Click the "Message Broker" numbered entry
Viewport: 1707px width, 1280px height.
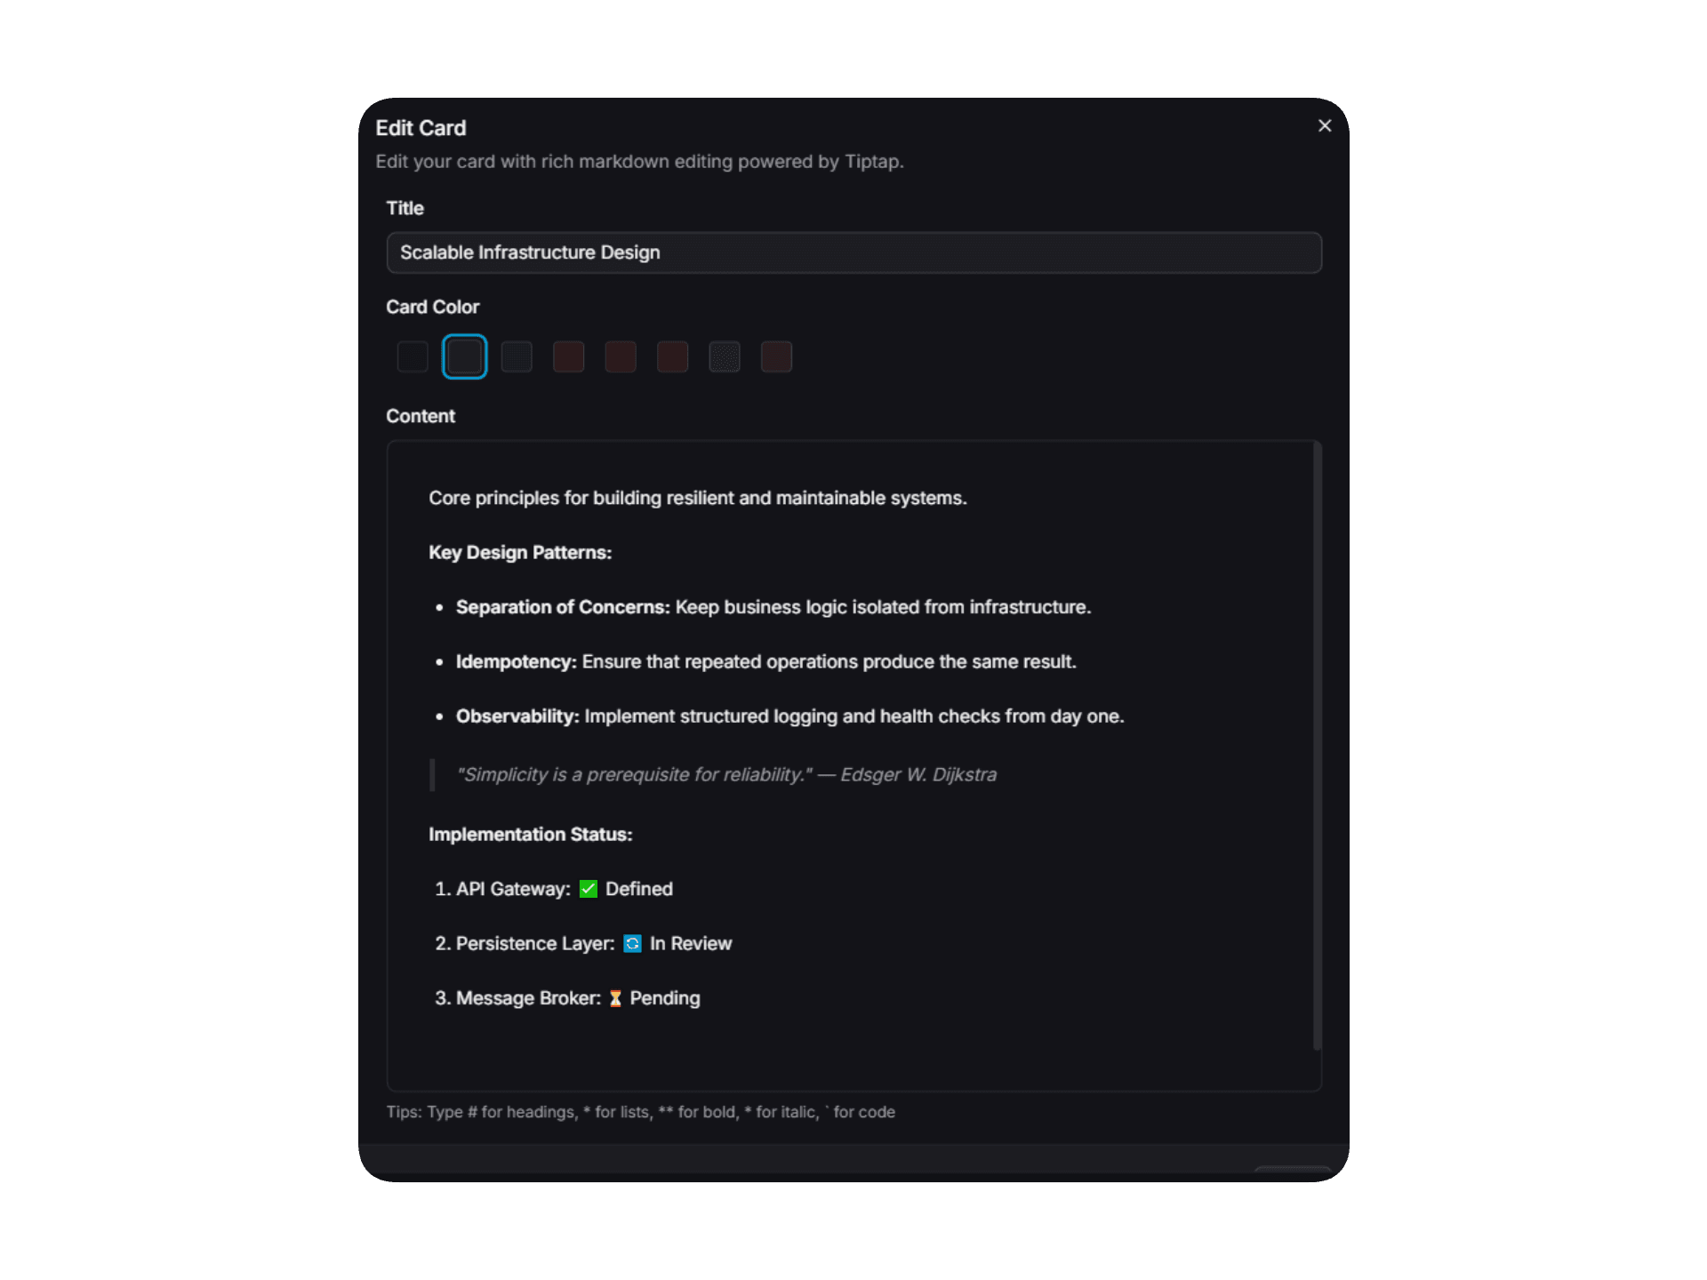point(528,998)
